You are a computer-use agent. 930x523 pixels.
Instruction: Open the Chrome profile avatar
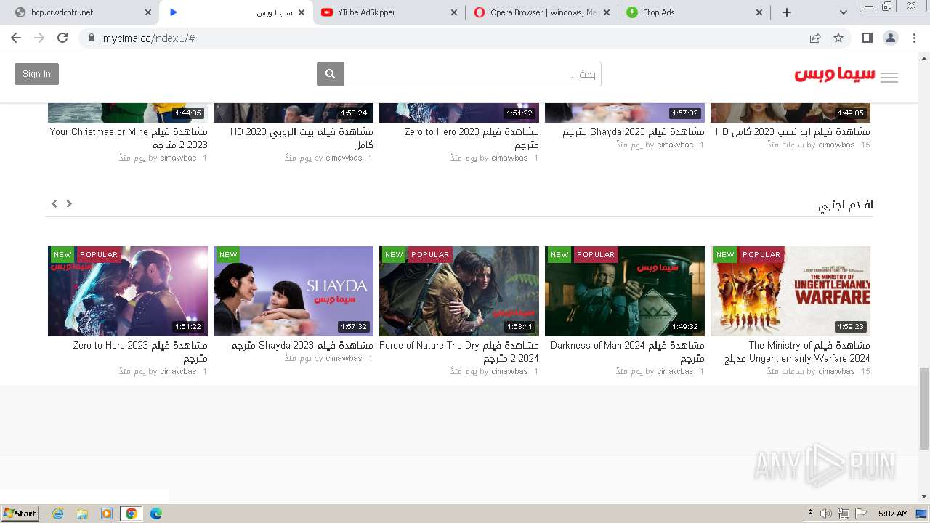pyautogui.click(x=891, y=38)
